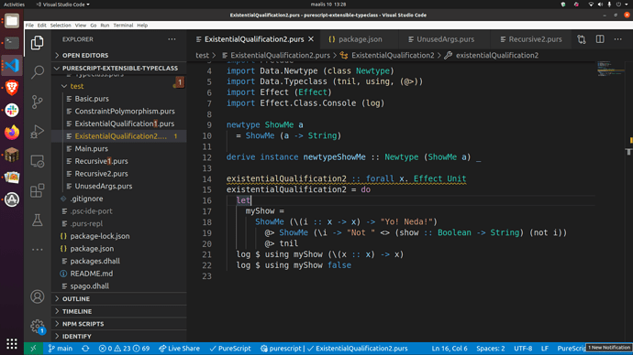Click the editor minimap

click(610, 69)
